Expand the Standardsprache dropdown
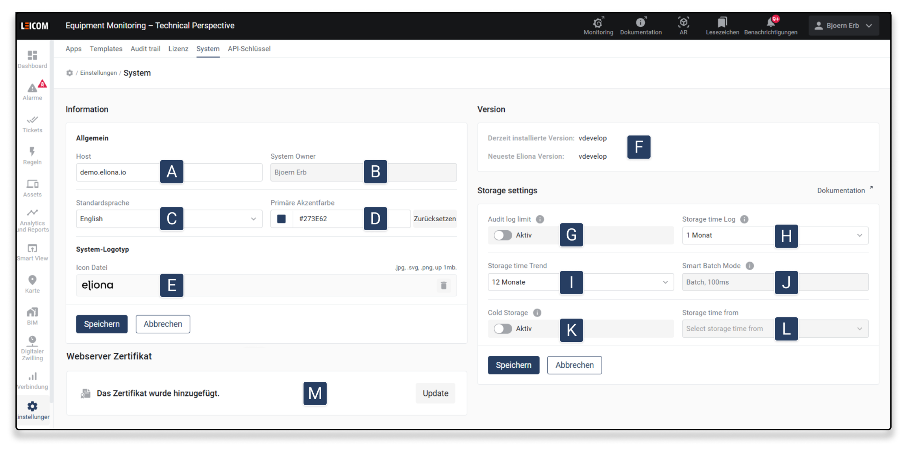The image size is (907, 450). tap(253, 219)
